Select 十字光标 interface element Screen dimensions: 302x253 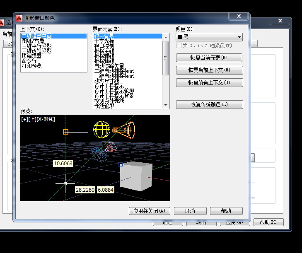click(x=128, y=41)
